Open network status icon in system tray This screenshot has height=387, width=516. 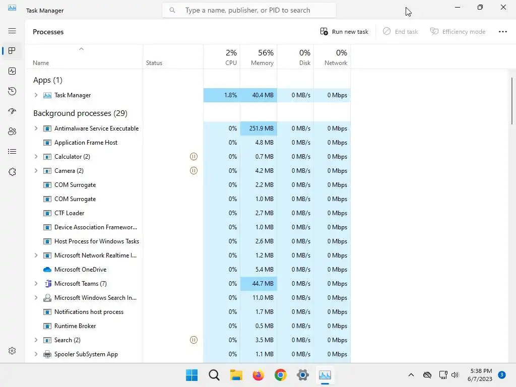tap(443, 375)
